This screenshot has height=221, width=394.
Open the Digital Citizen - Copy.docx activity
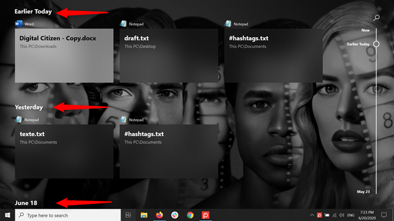point(64,55)
